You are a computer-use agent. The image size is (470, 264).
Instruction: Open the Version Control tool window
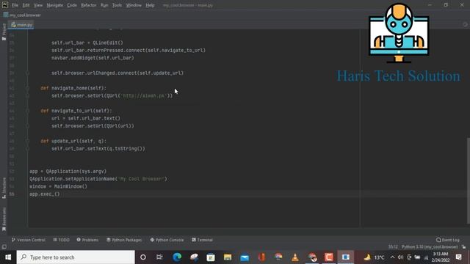pyautogui.click(x=29, y=240)
